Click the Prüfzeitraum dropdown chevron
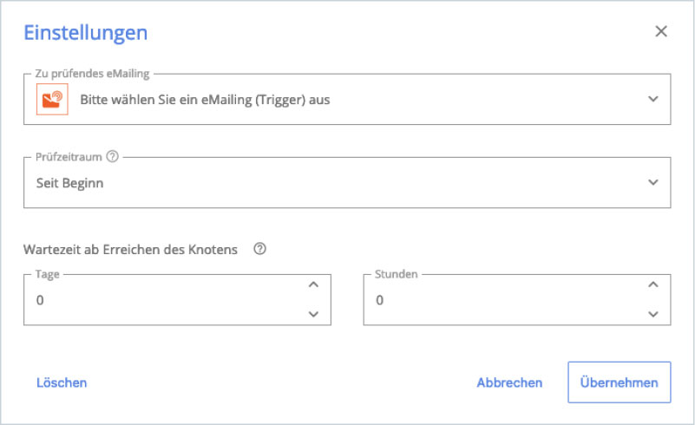This screenshot has width=695, height=425. coord(652,182)
